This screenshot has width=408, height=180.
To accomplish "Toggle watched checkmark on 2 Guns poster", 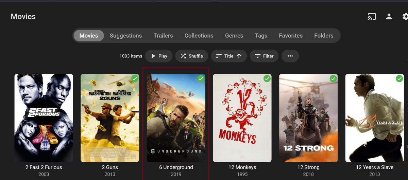I will [135, 79].
